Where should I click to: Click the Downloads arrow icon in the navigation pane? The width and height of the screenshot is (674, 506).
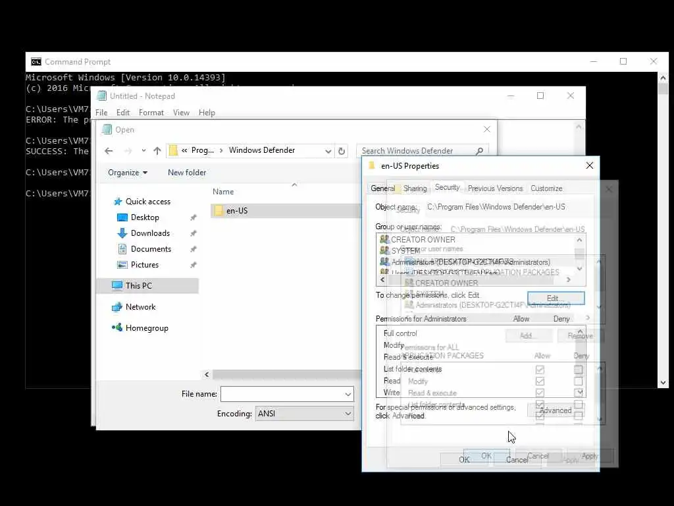click(122, 233)
